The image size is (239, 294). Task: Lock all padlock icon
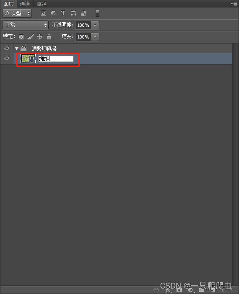[49, 37]
